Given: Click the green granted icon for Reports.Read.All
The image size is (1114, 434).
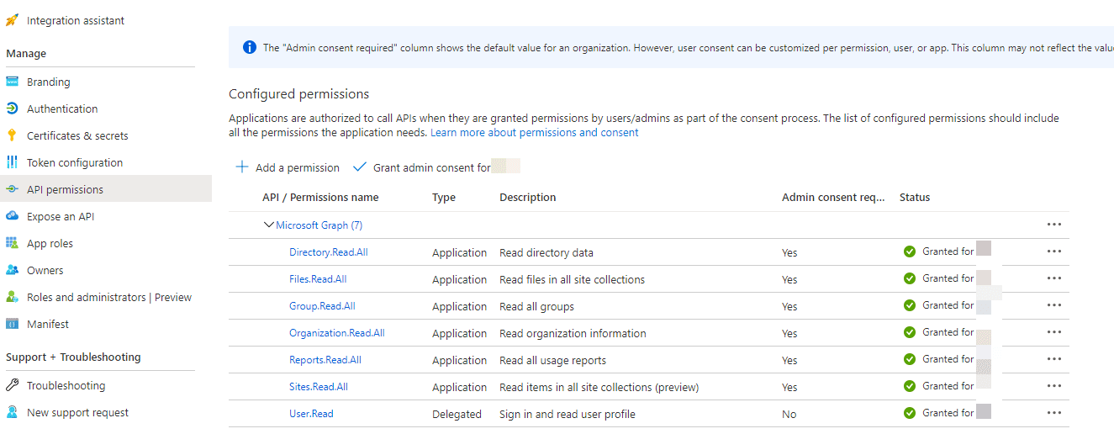Looking at the screenshot, I should (910, 359).
